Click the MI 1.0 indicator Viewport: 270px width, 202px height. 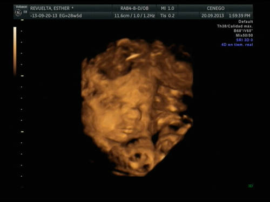(x=167, y=8)
